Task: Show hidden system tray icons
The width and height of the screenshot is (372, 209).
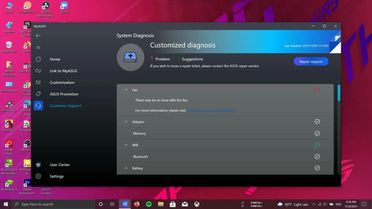Action: coord(313,204)
